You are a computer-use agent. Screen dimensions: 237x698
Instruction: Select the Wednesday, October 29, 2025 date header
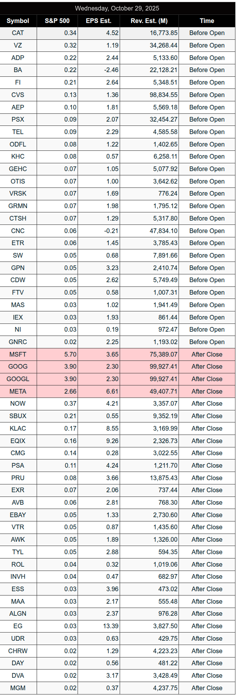click(117, 8)
